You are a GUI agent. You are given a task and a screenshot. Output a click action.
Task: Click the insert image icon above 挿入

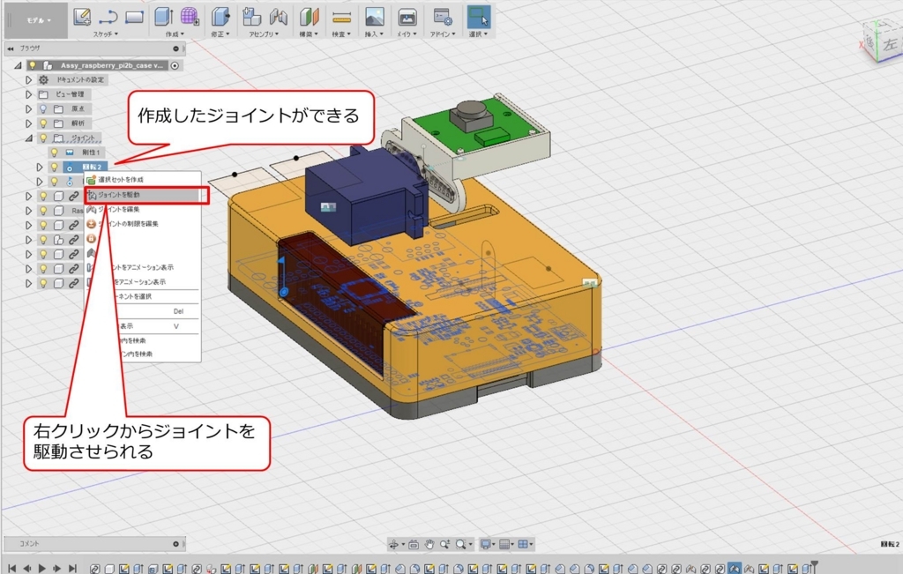point(374,17)
